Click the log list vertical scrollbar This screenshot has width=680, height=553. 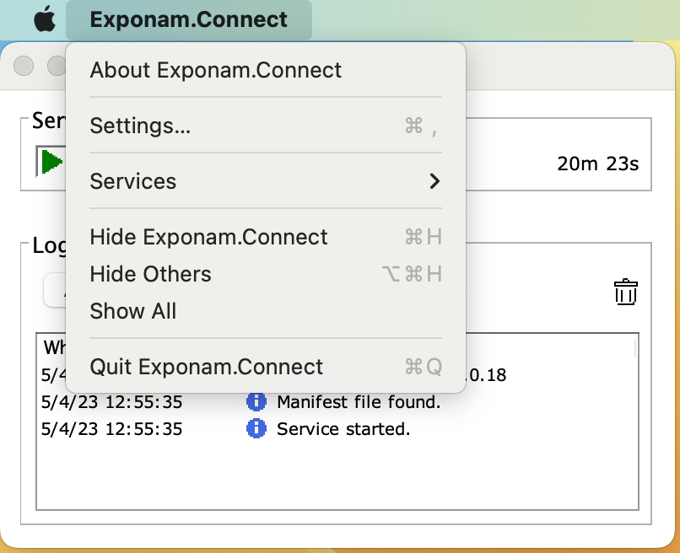pyautogui.click(x=635, y=421)
